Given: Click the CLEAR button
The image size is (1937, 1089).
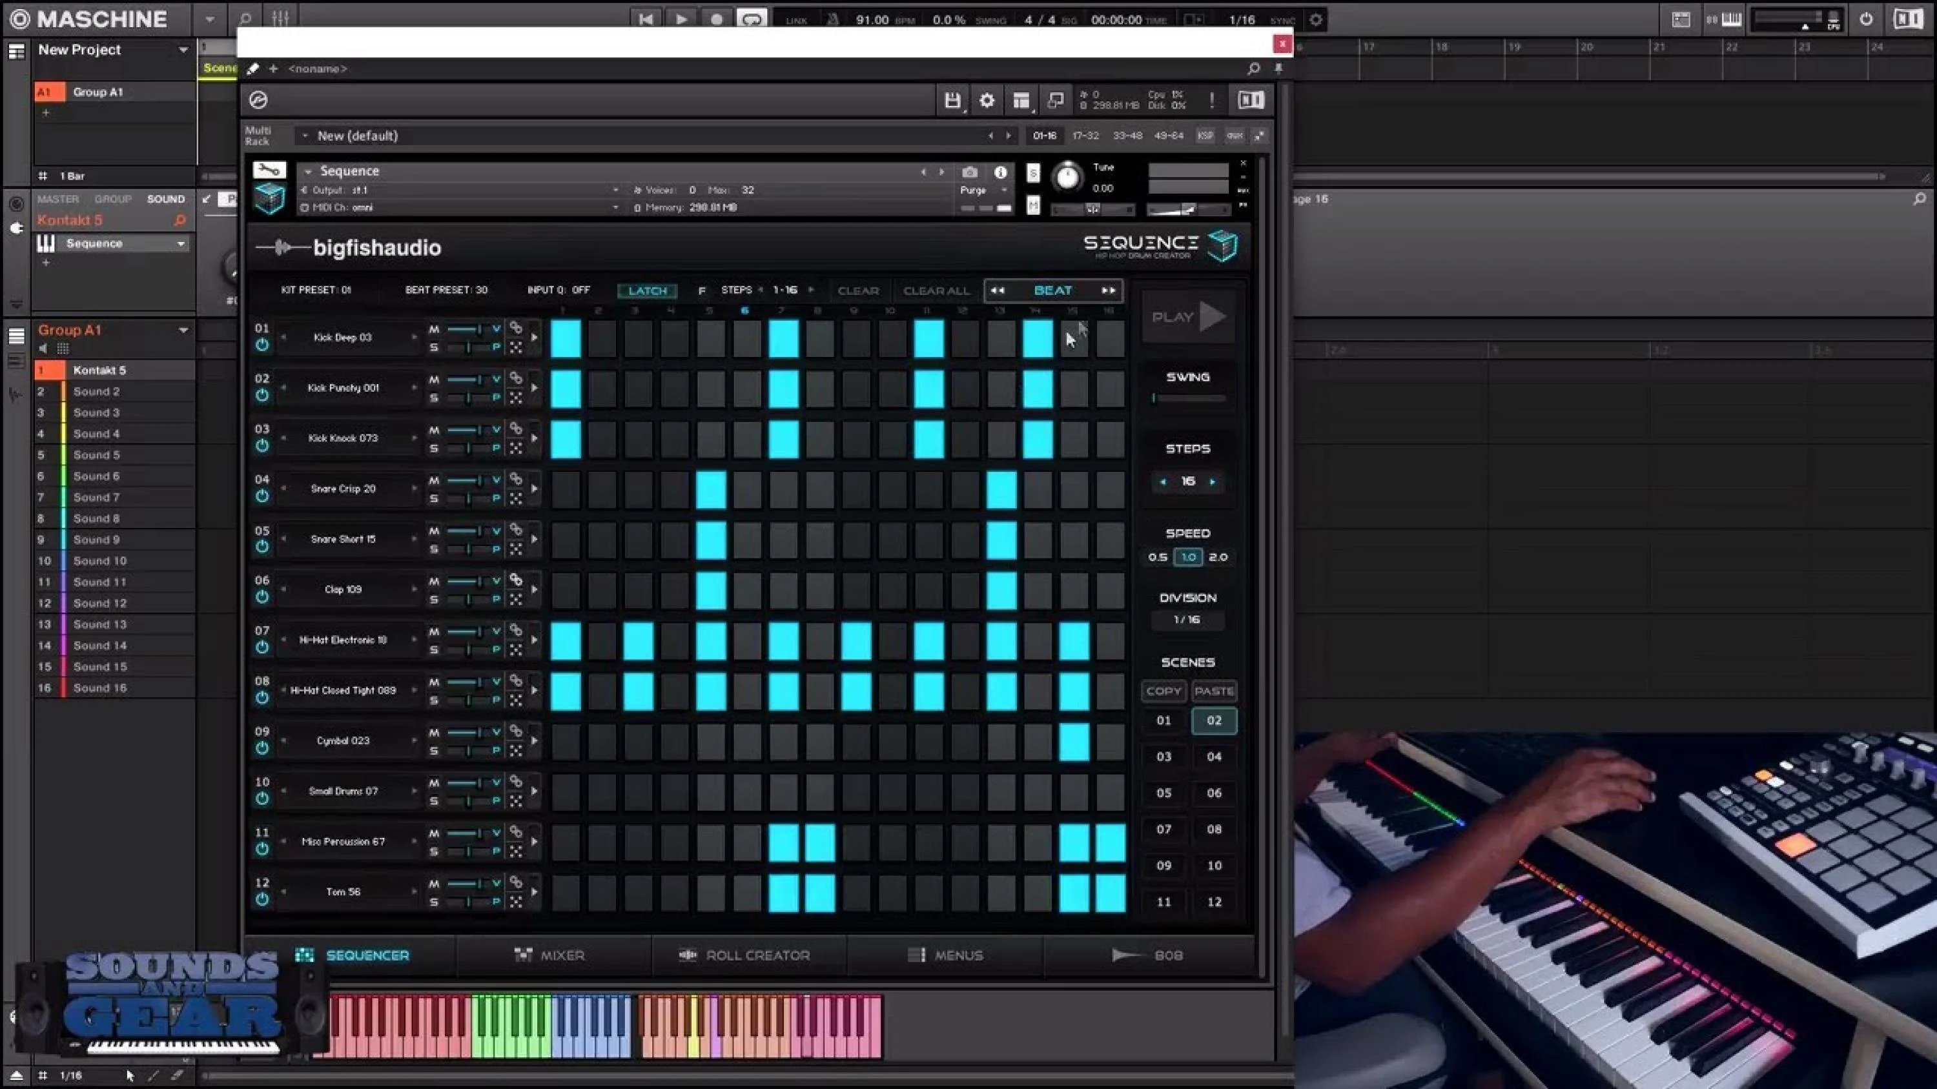Looking at the screenshot, I should coord(858,291).
